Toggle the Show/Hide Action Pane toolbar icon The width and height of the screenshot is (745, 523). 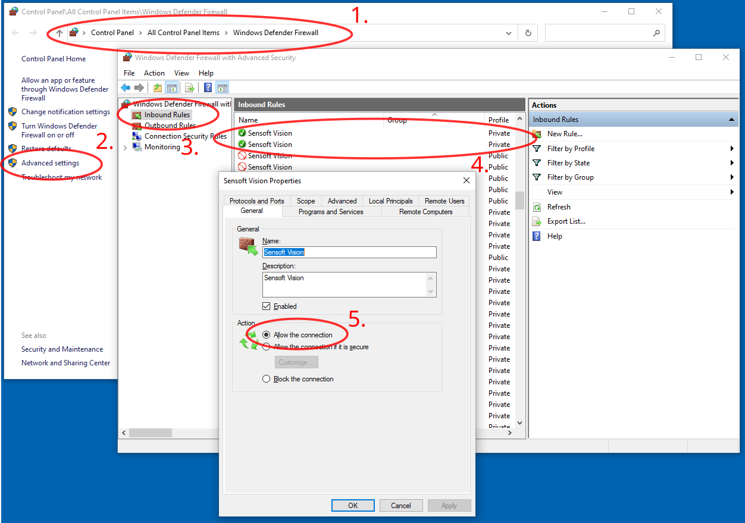[x=222, y=88]
